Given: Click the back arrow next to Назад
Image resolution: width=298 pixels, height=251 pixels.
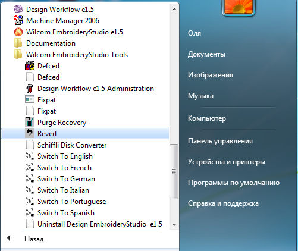Looking at the screenshot, I should pos(8,239).
